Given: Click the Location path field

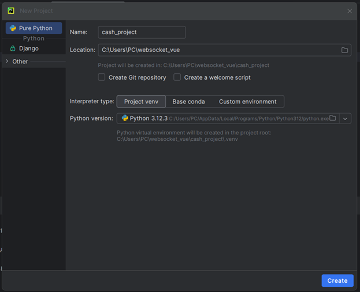Looking at the screenshot, I should (224, 50).
